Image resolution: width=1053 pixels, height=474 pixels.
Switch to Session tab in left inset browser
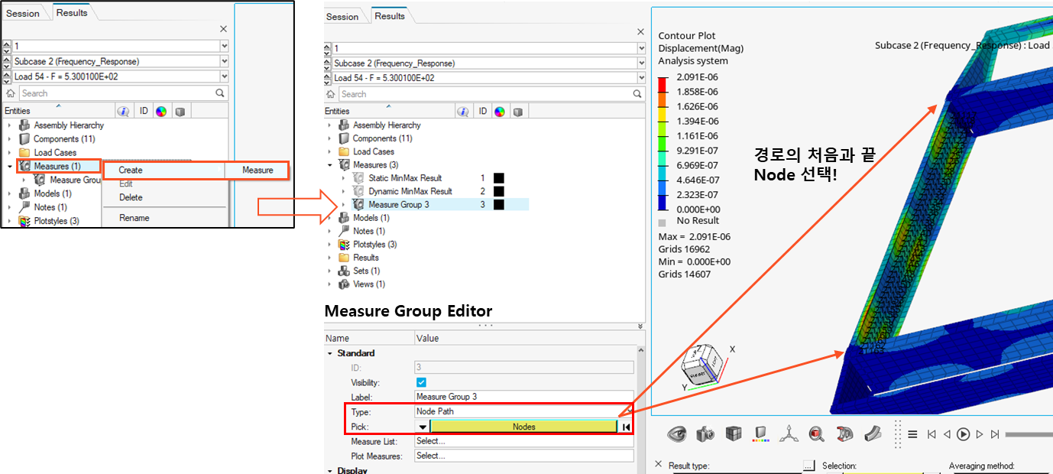tap(23, 14)
